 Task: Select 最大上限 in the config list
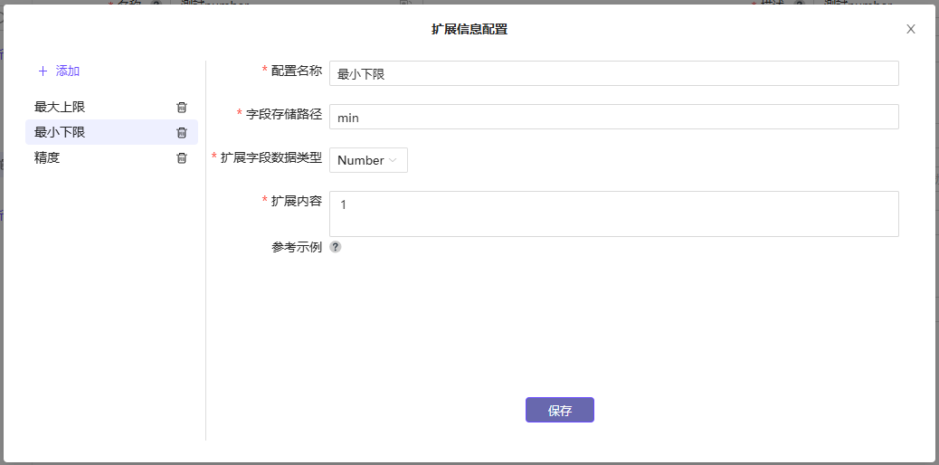(111, 108)
